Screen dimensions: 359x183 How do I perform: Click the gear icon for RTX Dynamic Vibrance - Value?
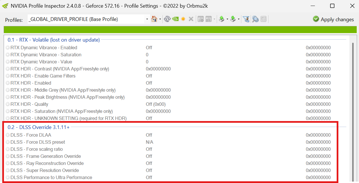[8, 62]
